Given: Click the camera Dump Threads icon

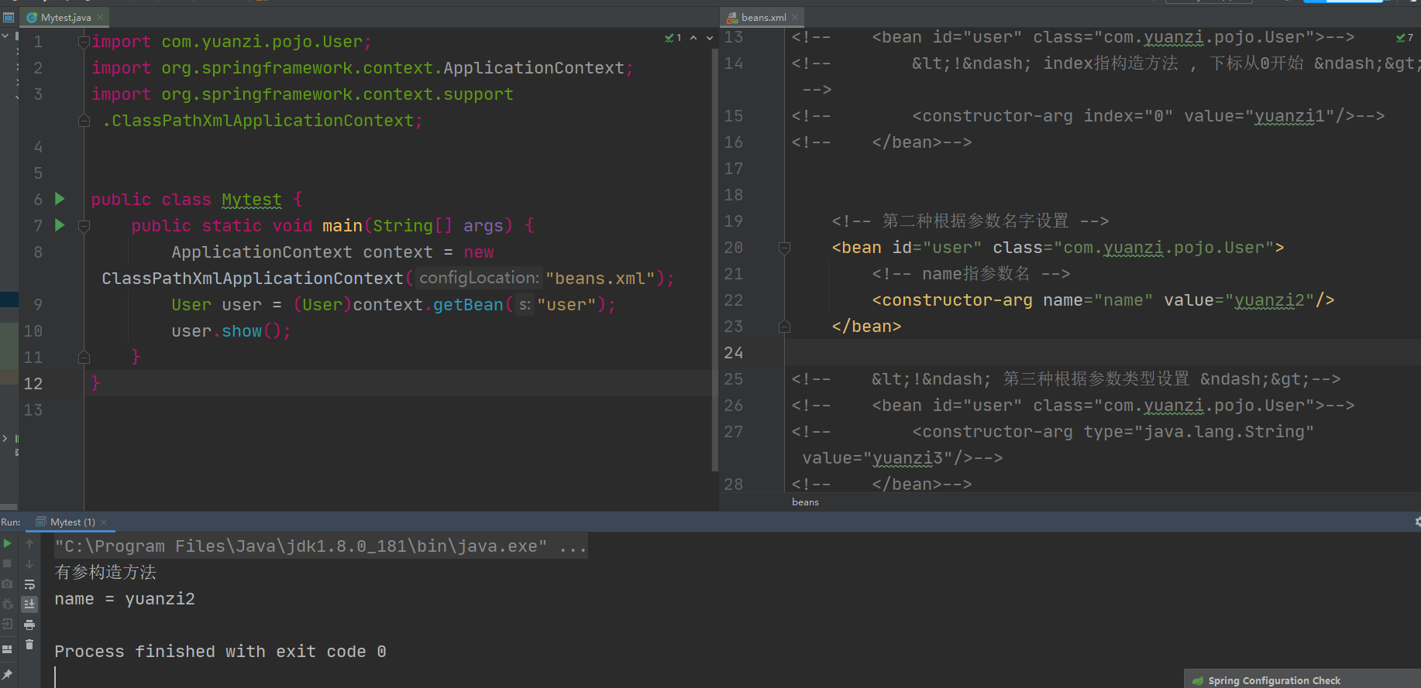Looking at the screenshot, I should click(8, 584).
